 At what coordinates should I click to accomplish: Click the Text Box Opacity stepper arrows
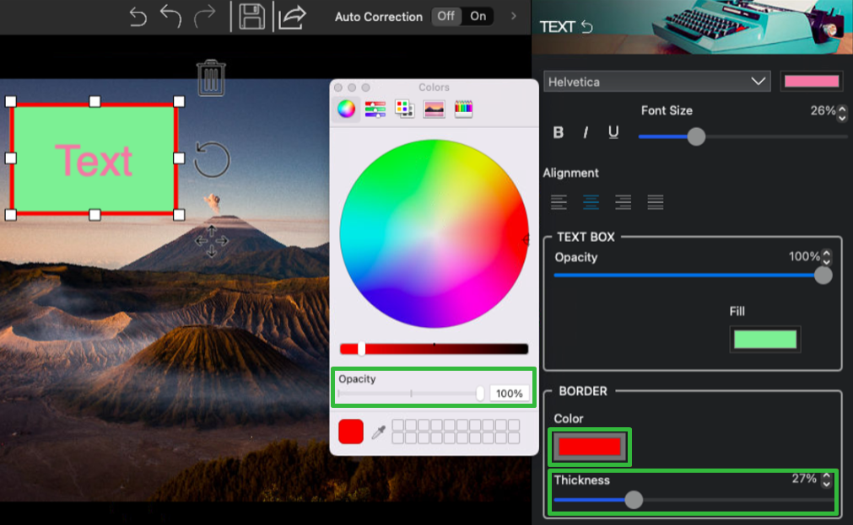coord(826,257)
